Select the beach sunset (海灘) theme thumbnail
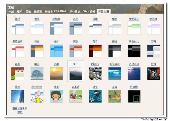 [x=56, y=74]
